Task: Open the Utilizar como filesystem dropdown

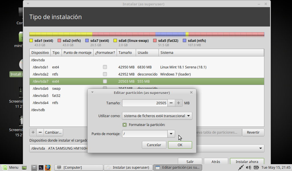Action: coord(157,116)
